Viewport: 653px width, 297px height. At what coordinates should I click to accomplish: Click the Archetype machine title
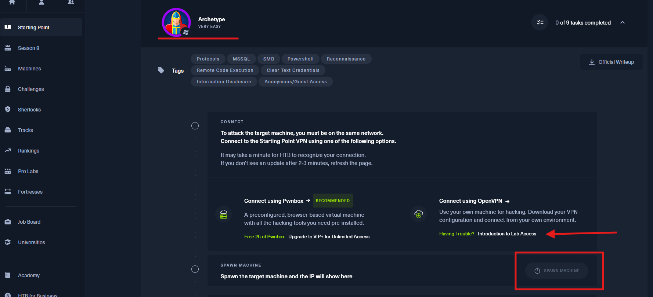pyautogui.click(x=212, y=19)
